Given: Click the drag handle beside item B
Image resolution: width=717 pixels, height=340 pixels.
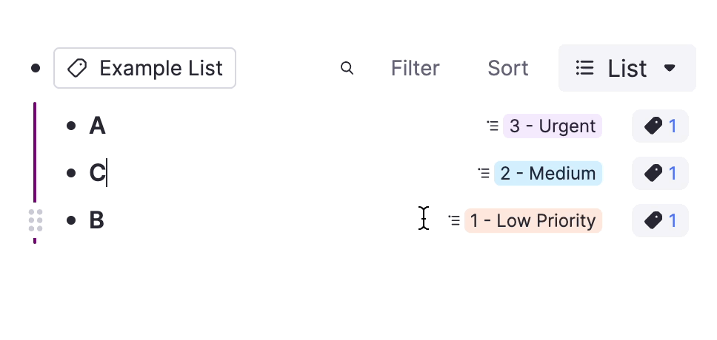Looking at the screenshot, I should [35, 220].
